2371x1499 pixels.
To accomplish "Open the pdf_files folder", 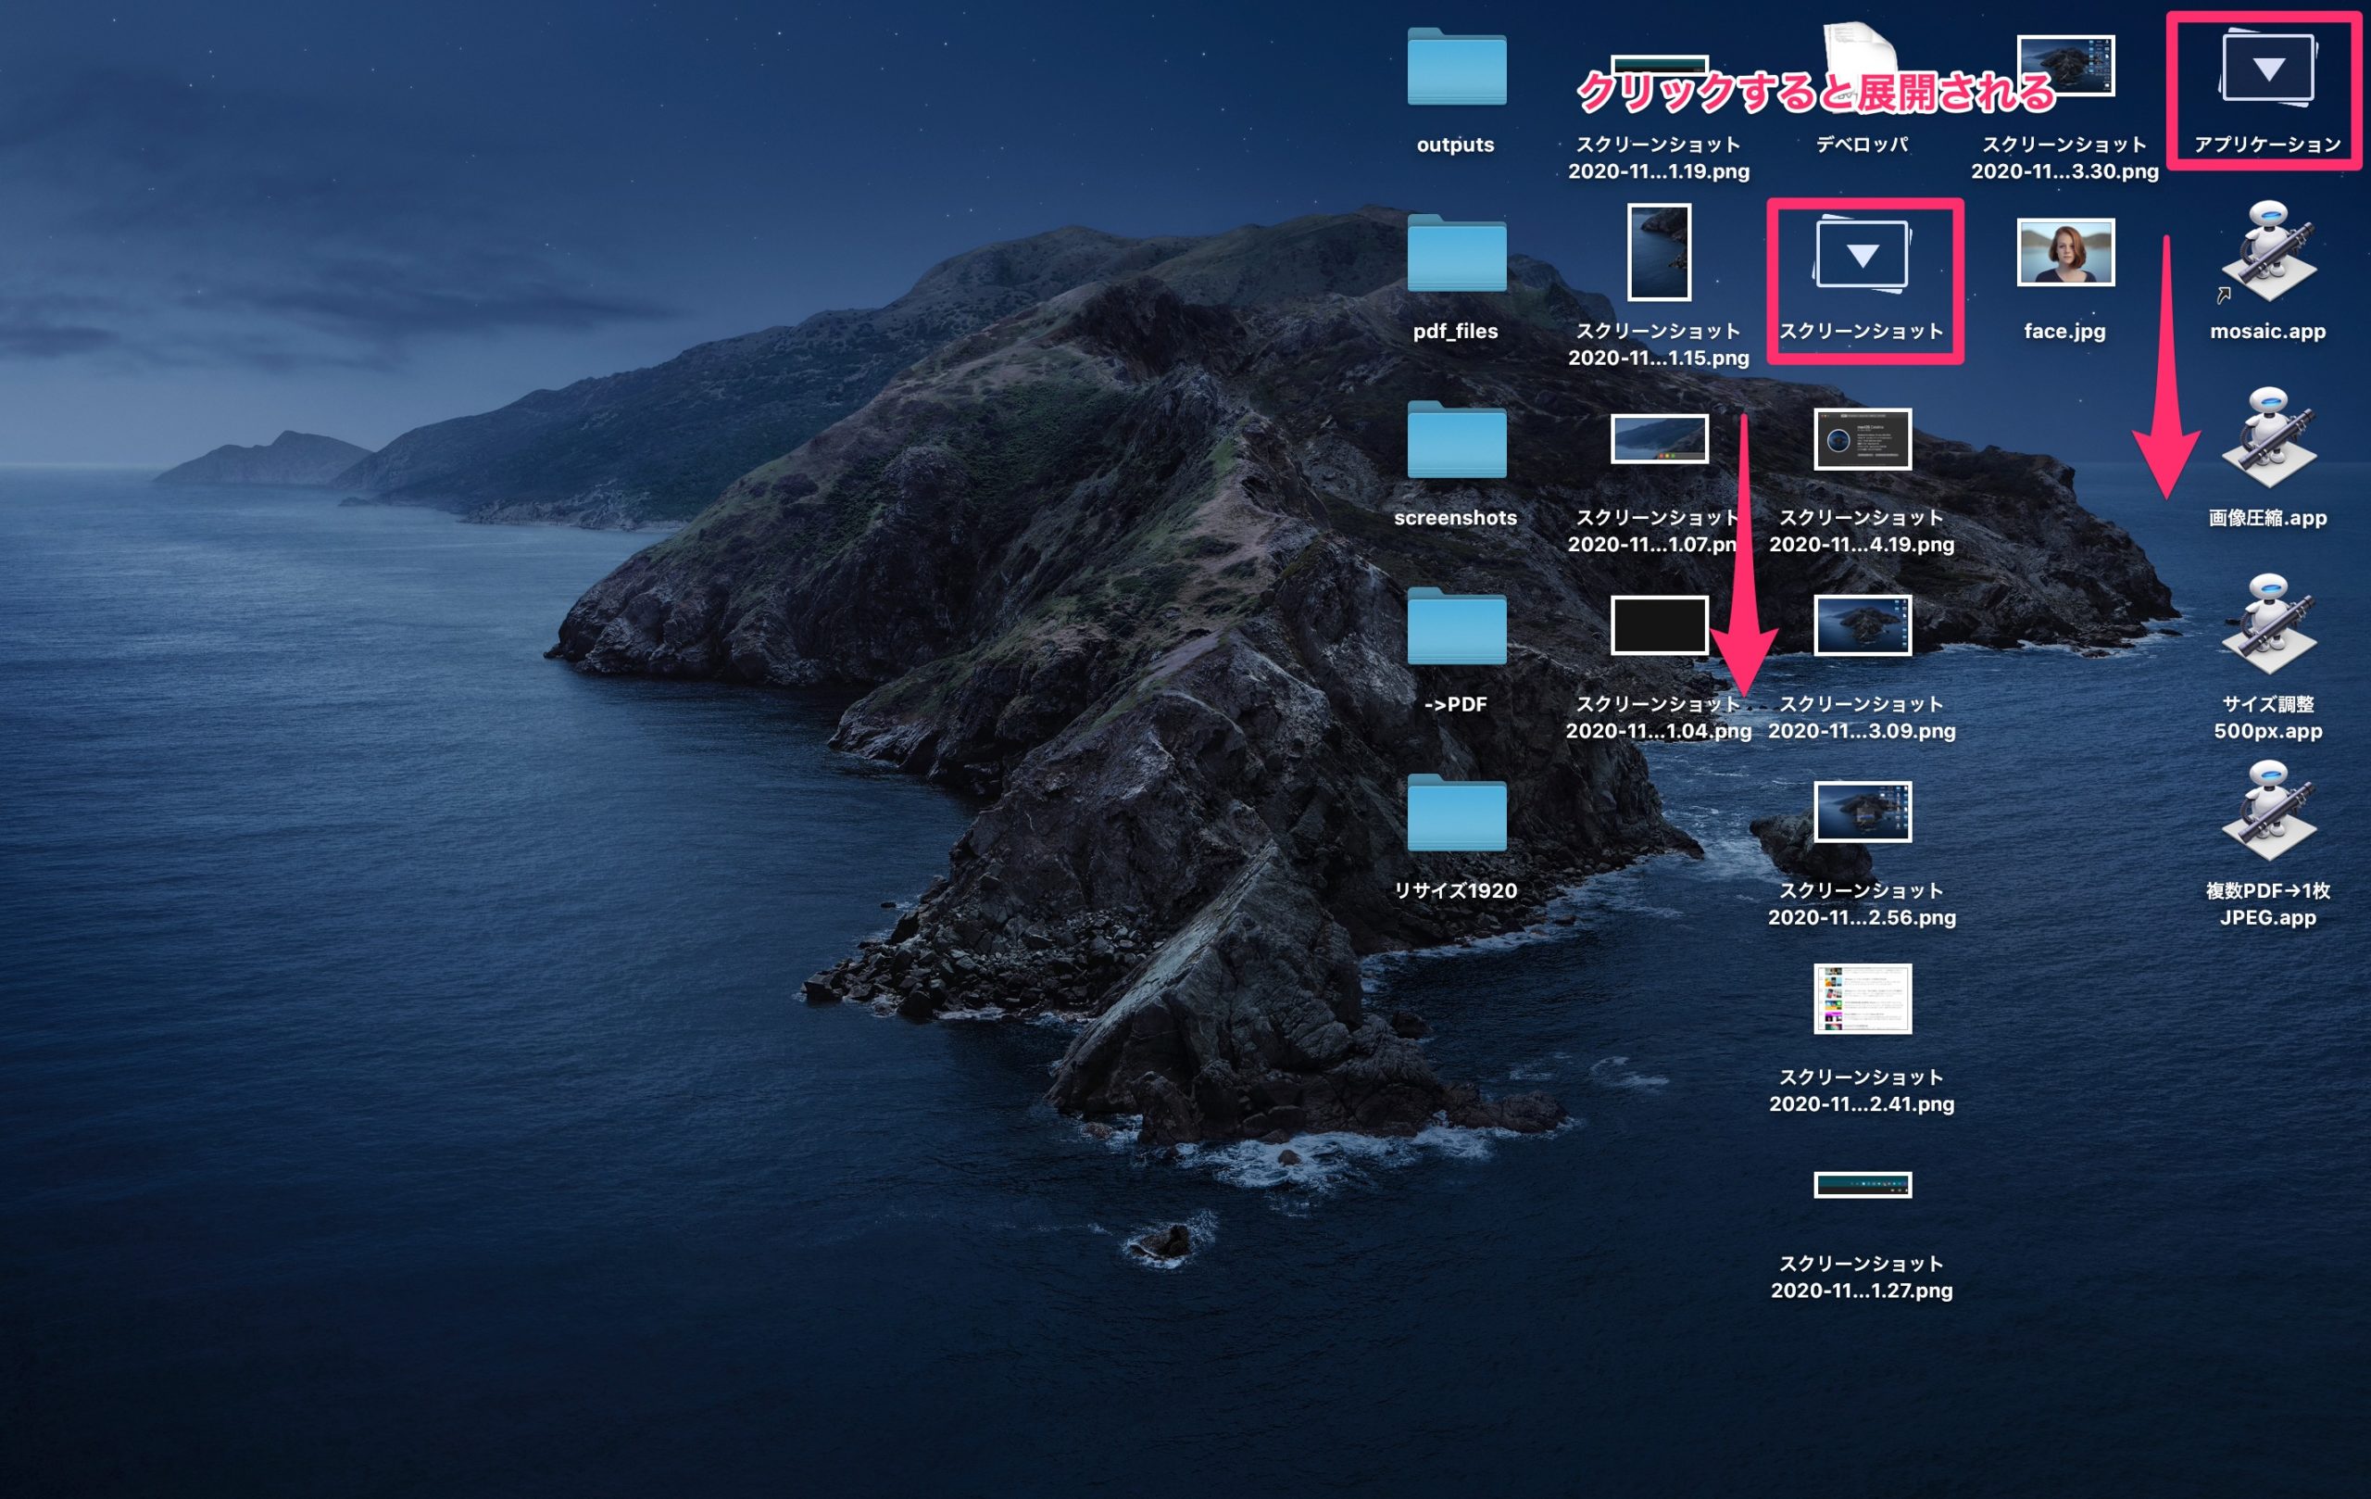I will [x=1456, y=252].
